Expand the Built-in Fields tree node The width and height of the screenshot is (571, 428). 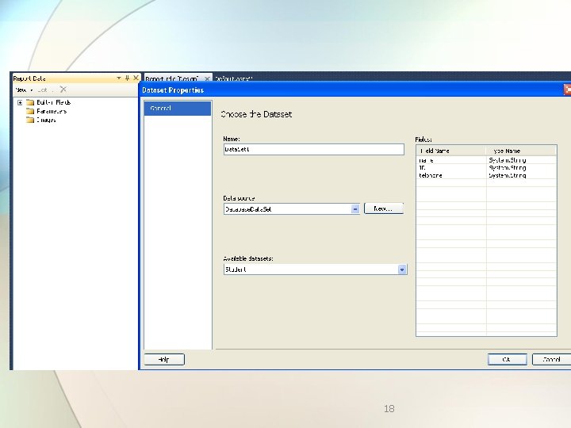click(x=20, y=102)
